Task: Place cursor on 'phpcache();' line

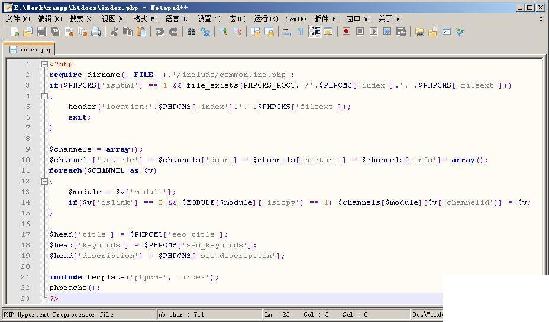Action: (x=75, y=288)
